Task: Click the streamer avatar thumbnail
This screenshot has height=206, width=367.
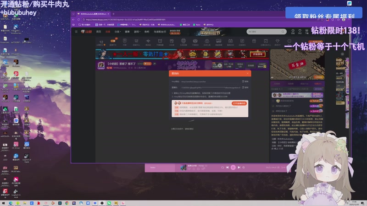Action: coord(101,65)
